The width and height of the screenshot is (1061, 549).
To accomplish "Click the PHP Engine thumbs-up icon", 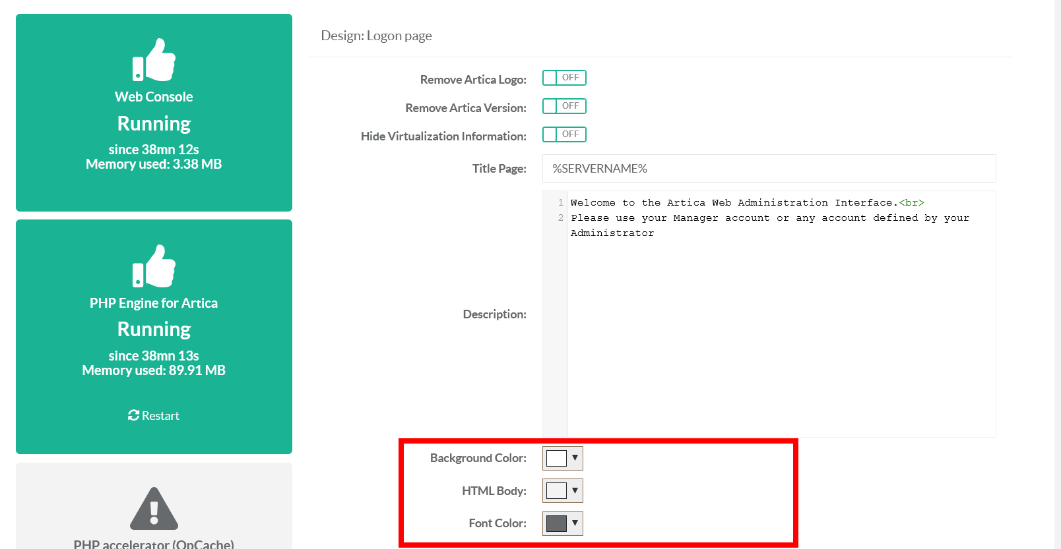I will point(154,266).
